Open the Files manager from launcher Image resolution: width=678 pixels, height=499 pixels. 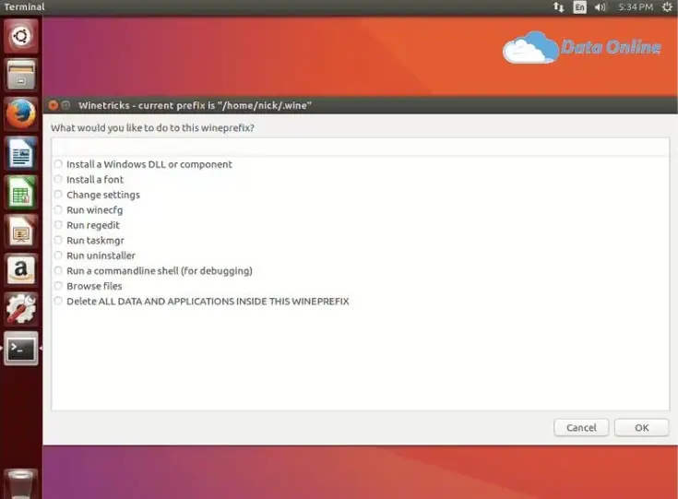(x=20, y=75)
